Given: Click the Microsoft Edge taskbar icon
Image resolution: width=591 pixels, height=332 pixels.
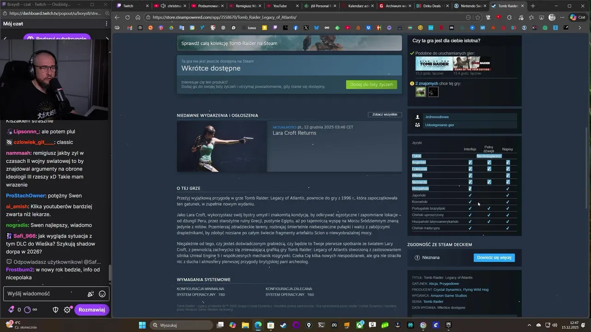Looking at the screenshot, I should (258, 325).
